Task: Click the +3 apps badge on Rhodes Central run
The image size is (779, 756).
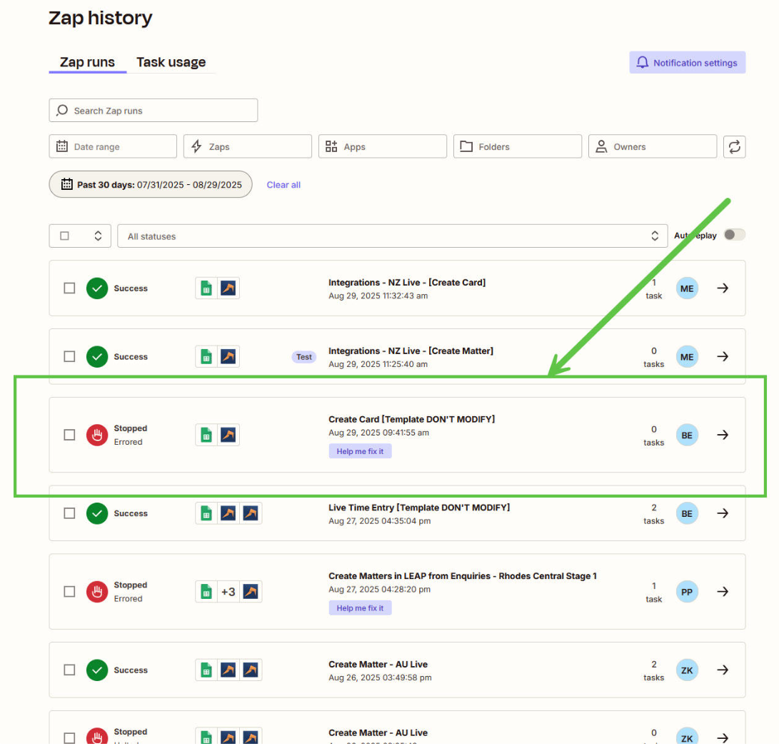Action: coord(228,592)
